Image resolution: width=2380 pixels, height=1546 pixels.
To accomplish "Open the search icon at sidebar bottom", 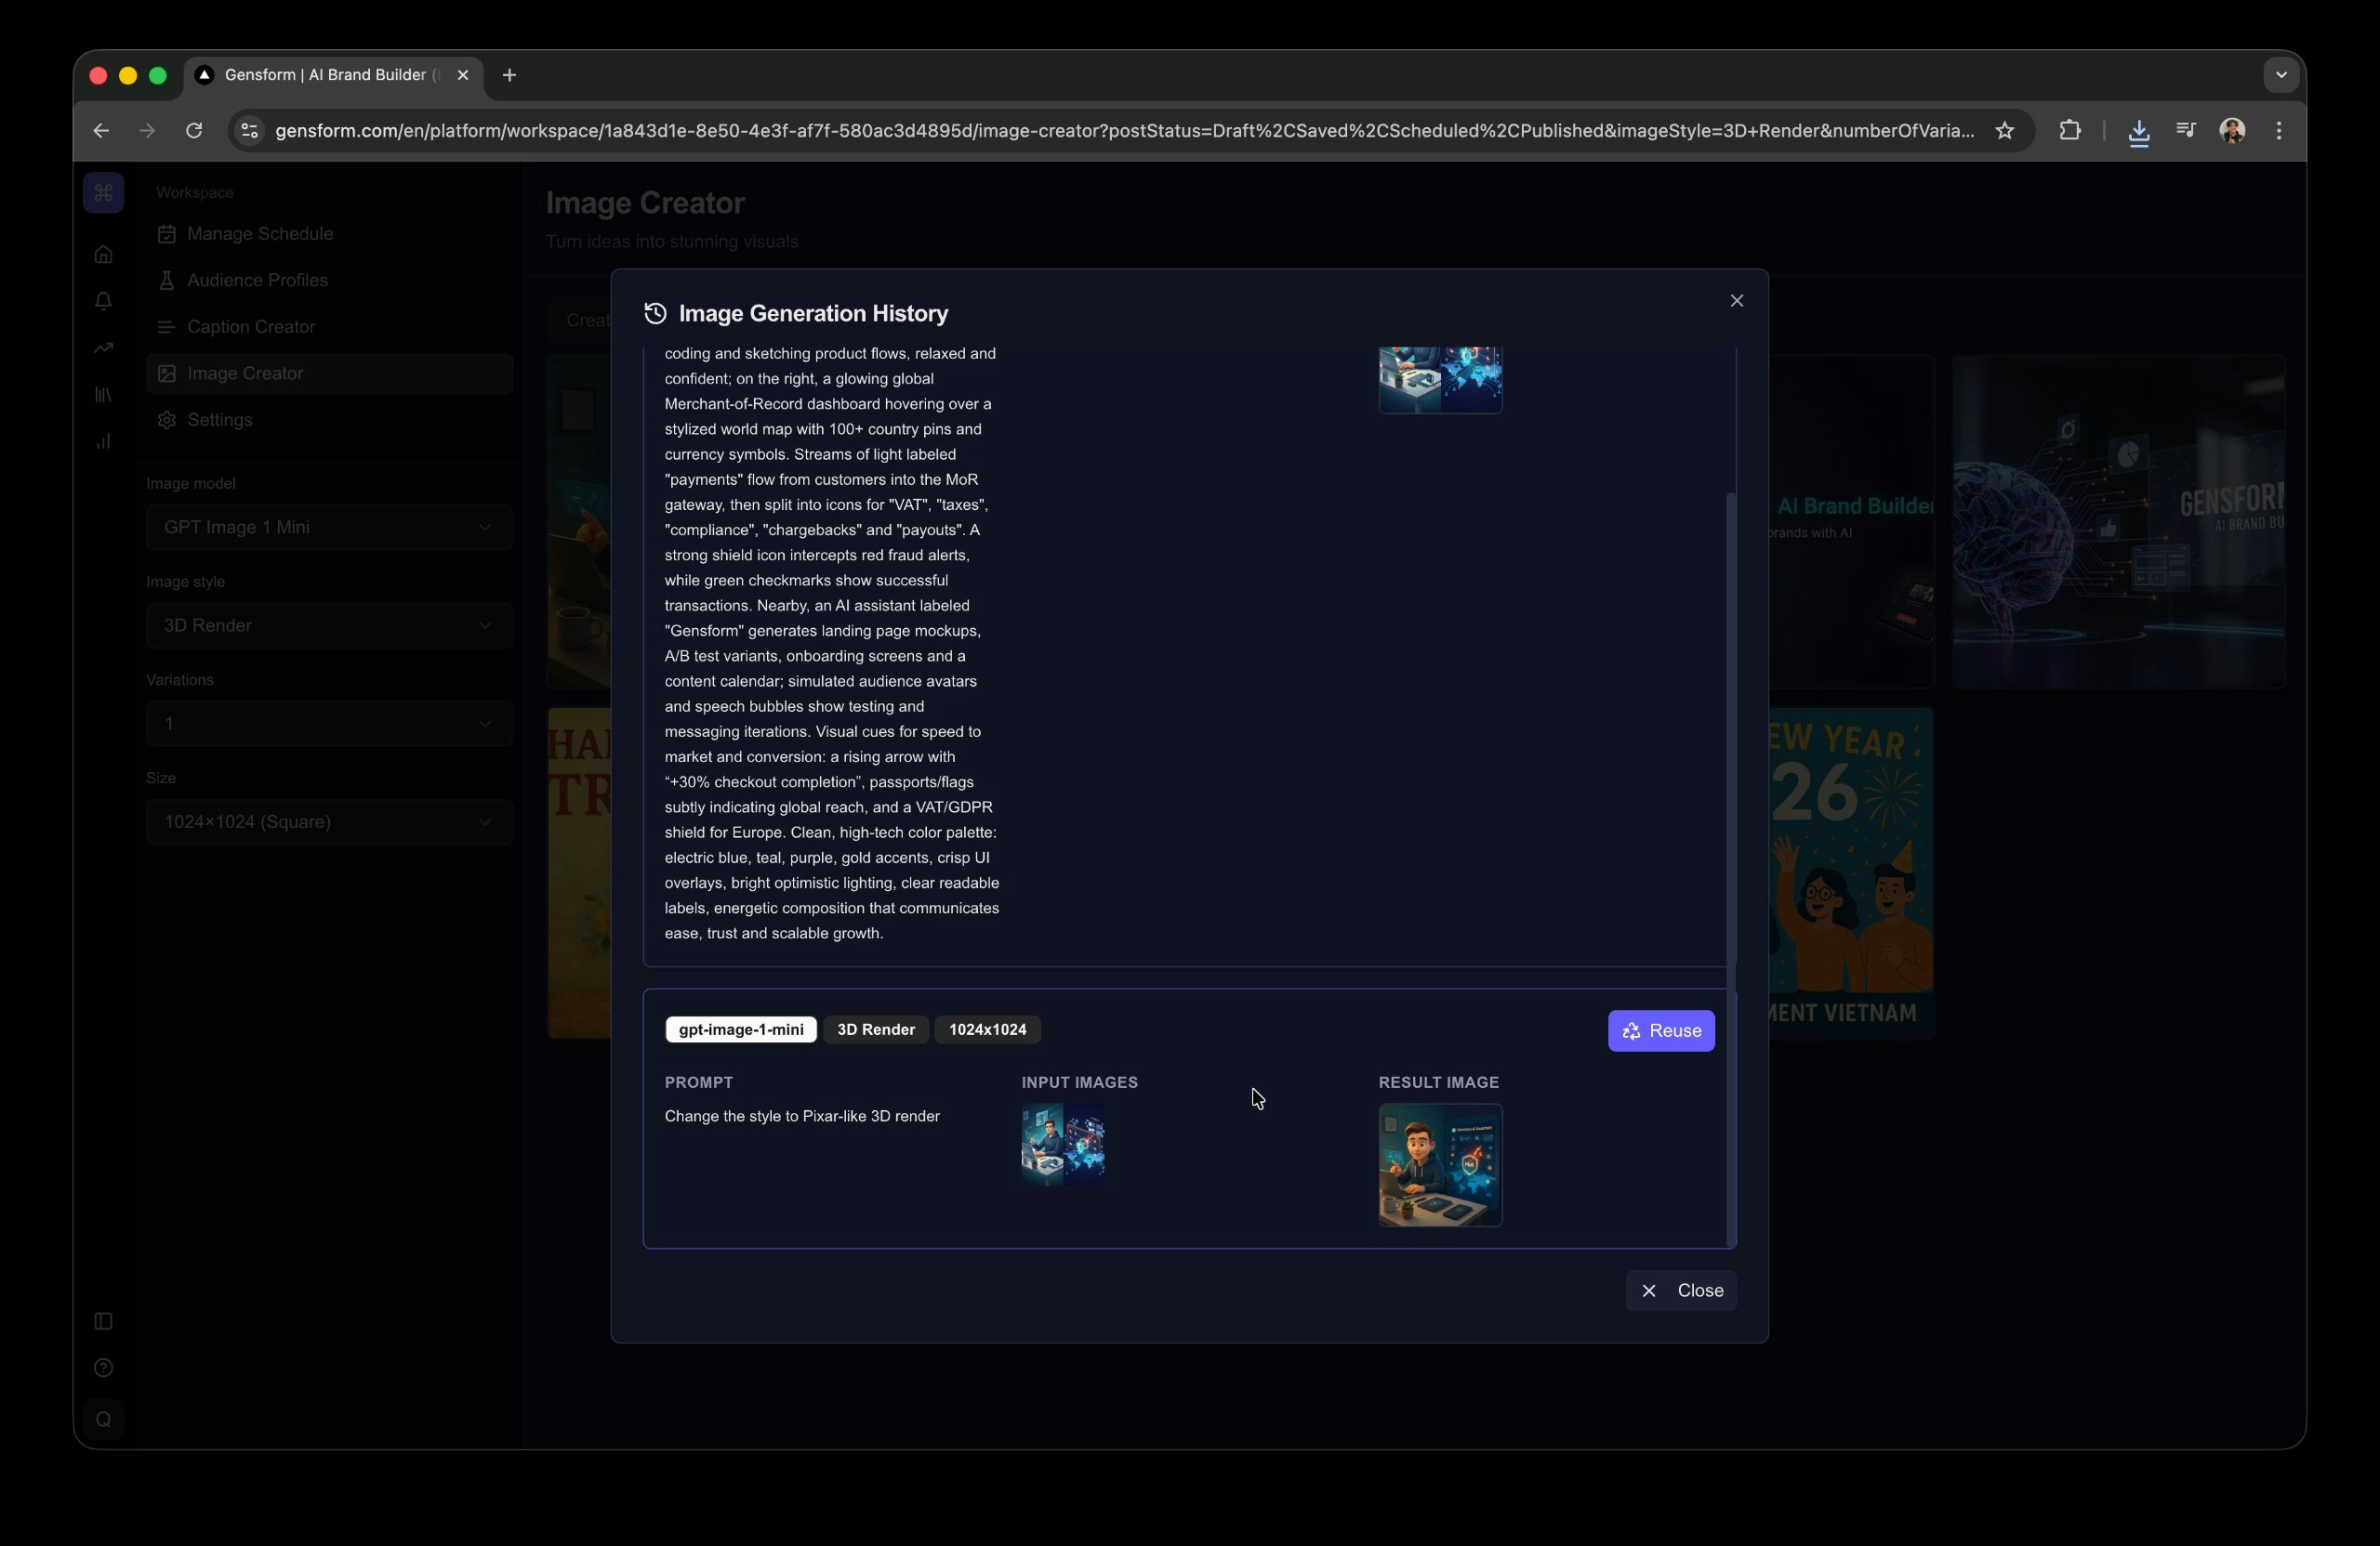I will point(103,1418).
